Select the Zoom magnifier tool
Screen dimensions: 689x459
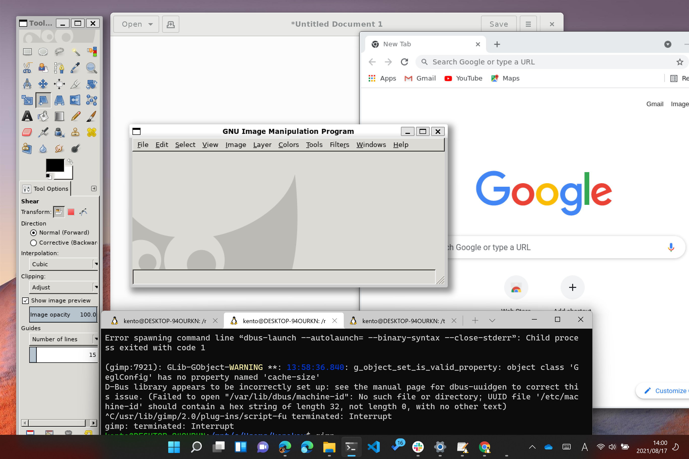pos(91,68)
